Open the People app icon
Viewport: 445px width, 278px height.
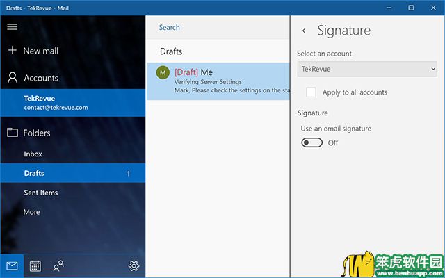pos(58,265)
